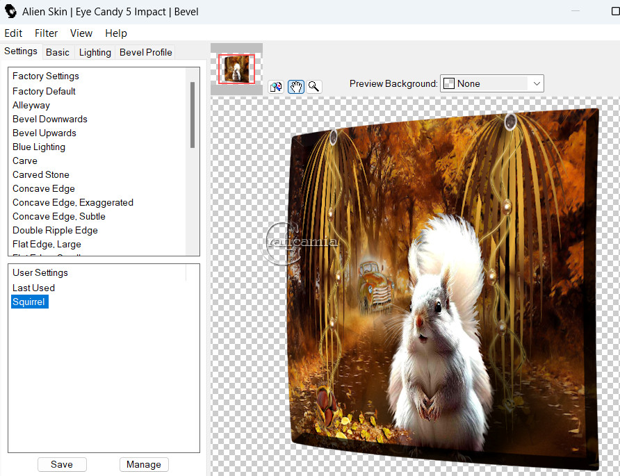
Task: Open the View menu
Action: (81, 33)
